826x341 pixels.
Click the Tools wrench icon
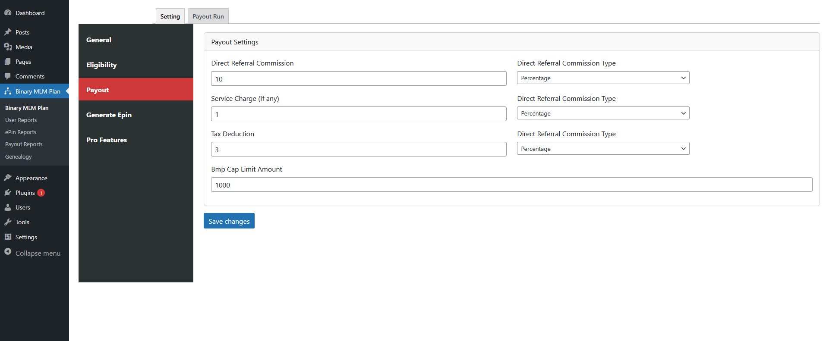click(x=8, y=222)
